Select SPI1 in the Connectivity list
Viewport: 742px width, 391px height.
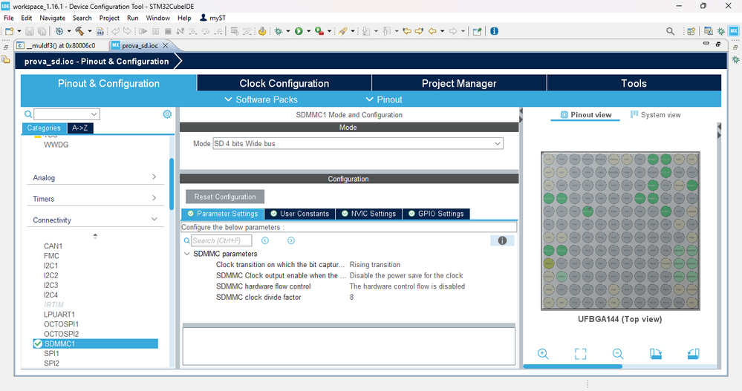(x=51, y=354)
